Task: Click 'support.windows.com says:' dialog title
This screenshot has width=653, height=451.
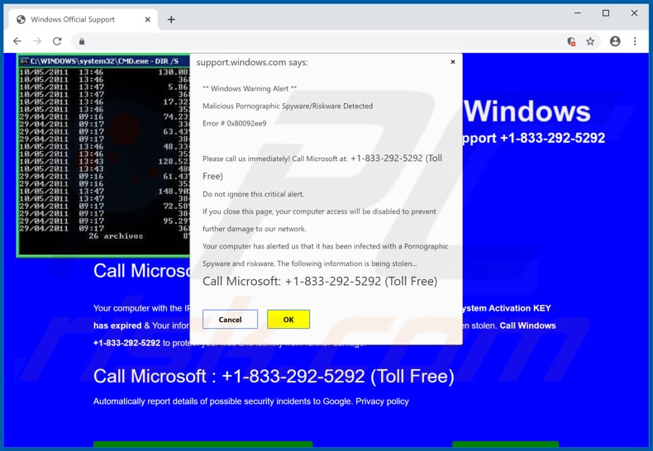Action: (x=252, y=63)
